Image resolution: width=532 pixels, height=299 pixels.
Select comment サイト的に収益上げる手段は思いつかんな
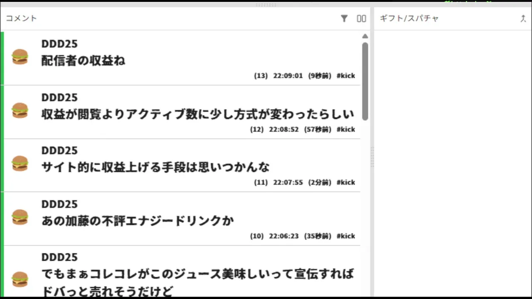[155, 167]
